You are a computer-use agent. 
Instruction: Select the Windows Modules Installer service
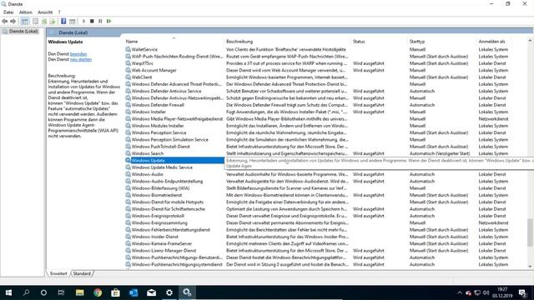point(158,126)
